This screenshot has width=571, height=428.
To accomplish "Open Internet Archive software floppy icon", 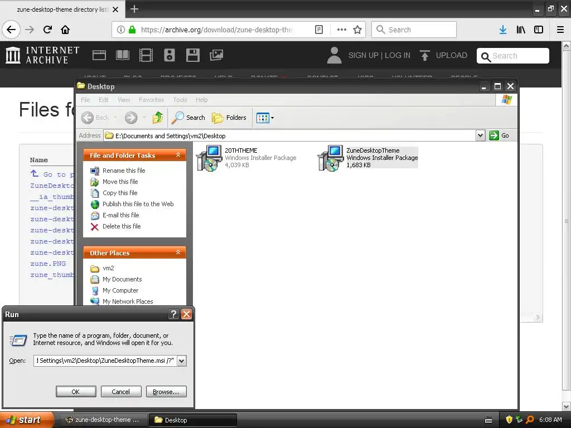I will click(192, 55).
